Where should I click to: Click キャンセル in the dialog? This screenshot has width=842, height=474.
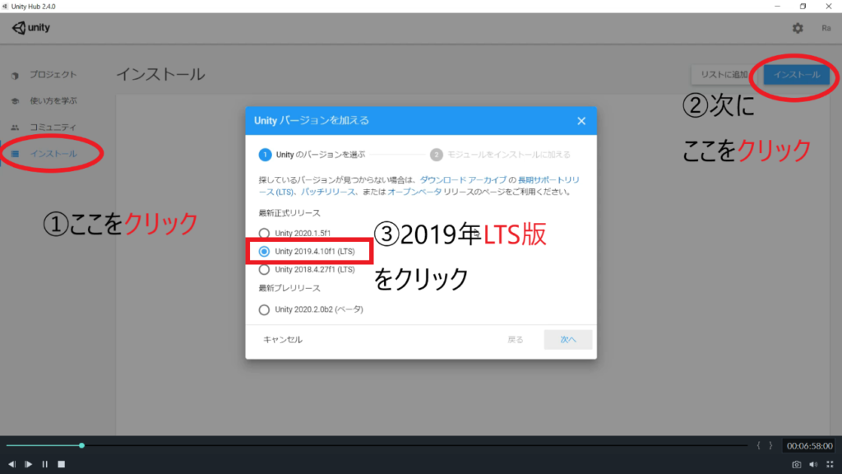[283, 340]
